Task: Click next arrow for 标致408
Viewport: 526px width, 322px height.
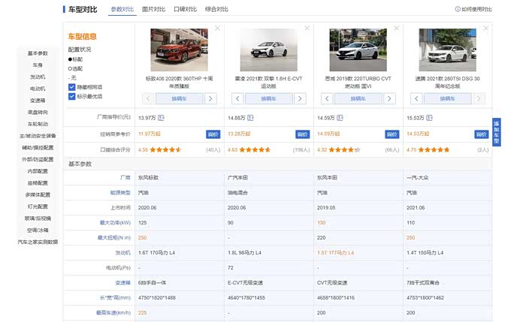Action: pos(210,98)
